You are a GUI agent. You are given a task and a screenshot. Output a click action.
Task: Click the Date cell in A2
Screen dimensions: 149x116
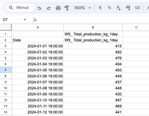[38, 40]
